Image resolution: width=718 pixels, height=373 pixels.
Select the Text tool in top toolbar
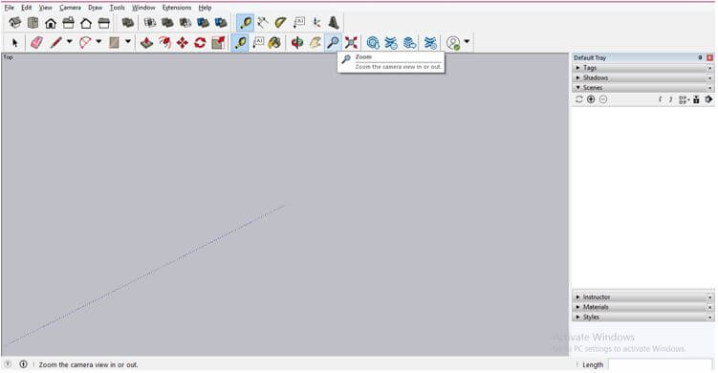[x=298, y=22]
